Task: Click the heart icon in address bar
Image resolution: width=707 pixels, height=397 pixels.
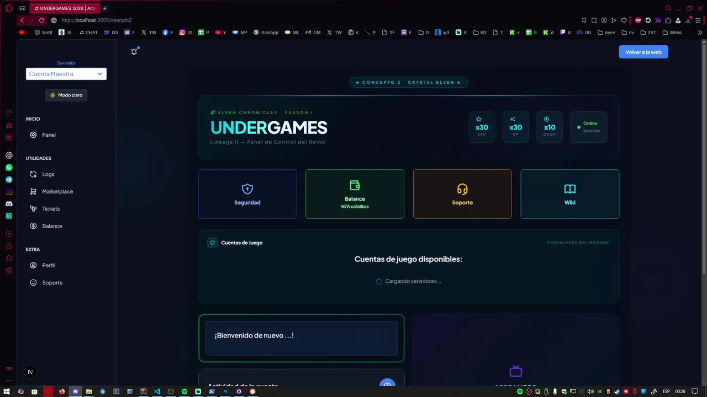Action: coord(624,20)
